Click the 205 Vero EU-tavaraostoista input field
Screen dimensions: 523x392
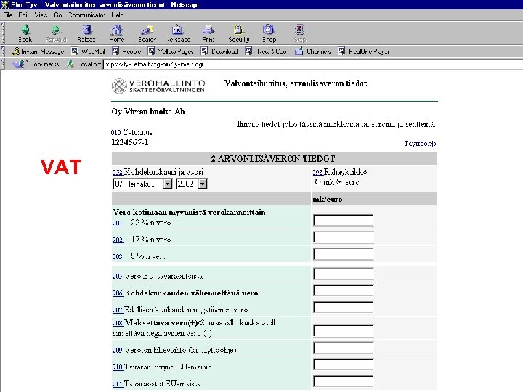[343, 274]
